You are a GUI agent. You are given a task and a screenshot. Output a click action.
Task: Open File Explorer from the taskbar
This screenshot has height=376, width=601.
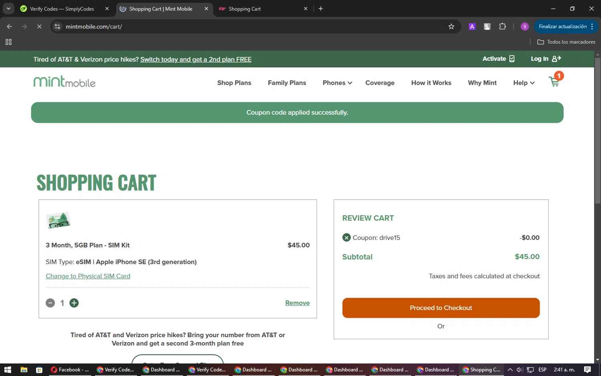24,370
